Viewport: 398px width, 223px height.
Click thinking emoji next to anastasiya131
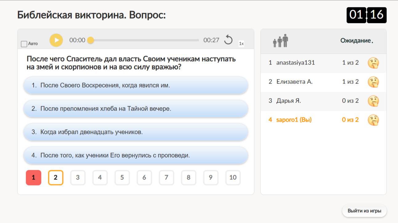pyautogui.click(x=373, y=63)
